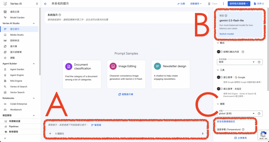Click the Vertex AI logo icon

coord(5,4)
